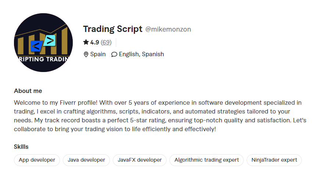Click the English, Spanish languages text
Image resolution: width=315 pixels, height=169 pixels.
tap(142, 54)
